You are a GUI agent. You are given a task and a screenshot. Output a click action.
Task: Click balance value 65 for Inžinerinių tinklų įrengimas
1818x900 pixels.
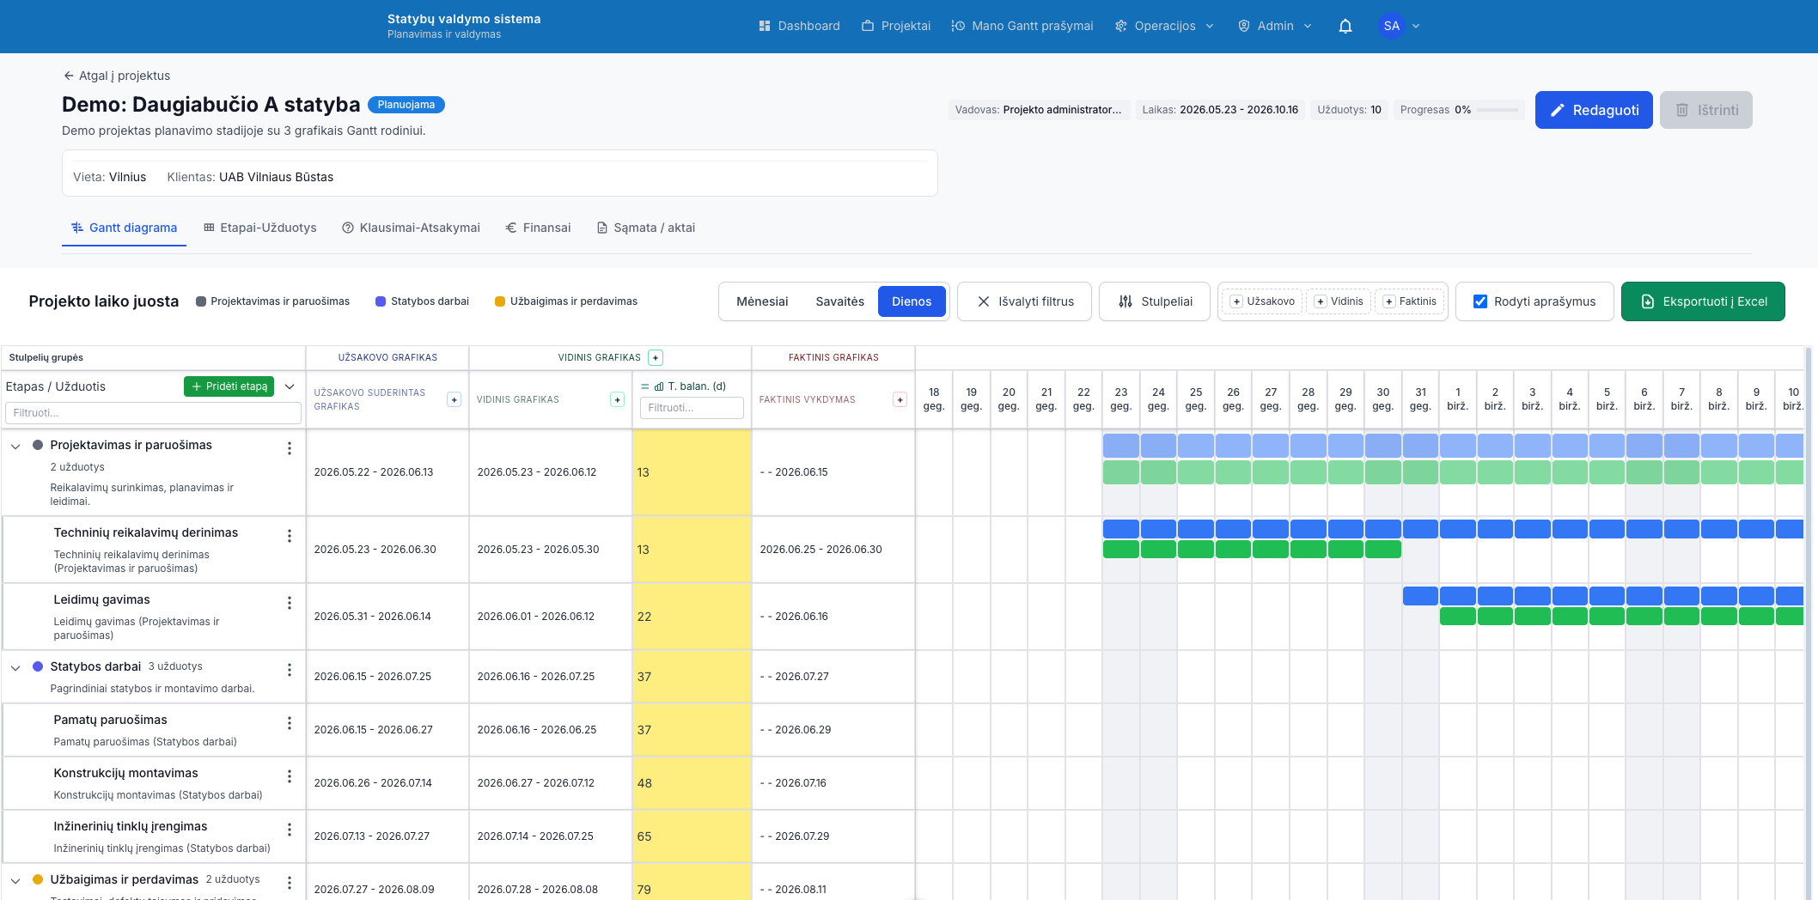644,836
